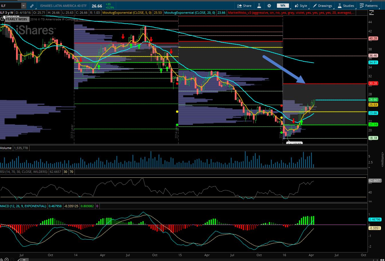Open the Patterns menu

pos(369,6)
